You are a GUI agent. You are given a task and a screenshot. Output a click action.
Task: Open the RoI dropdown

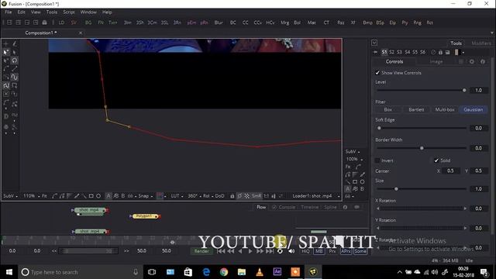click(x=208, y=196)
